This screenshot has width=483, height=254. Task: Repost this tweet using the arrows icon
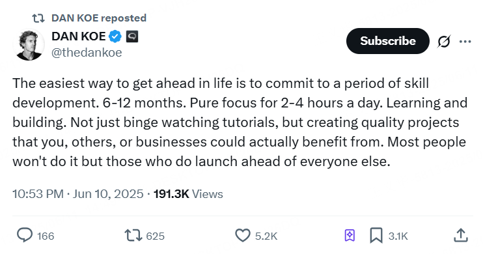pyautogui.click(x=133, y=236)
